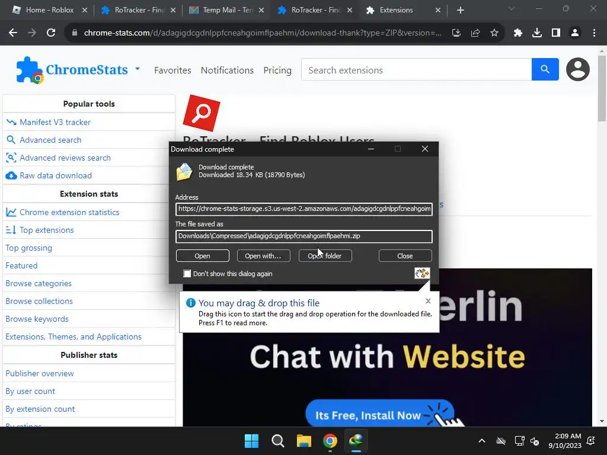Show hidden system tray icons
This screenshot has height=455, width=607.
(482, 441)
